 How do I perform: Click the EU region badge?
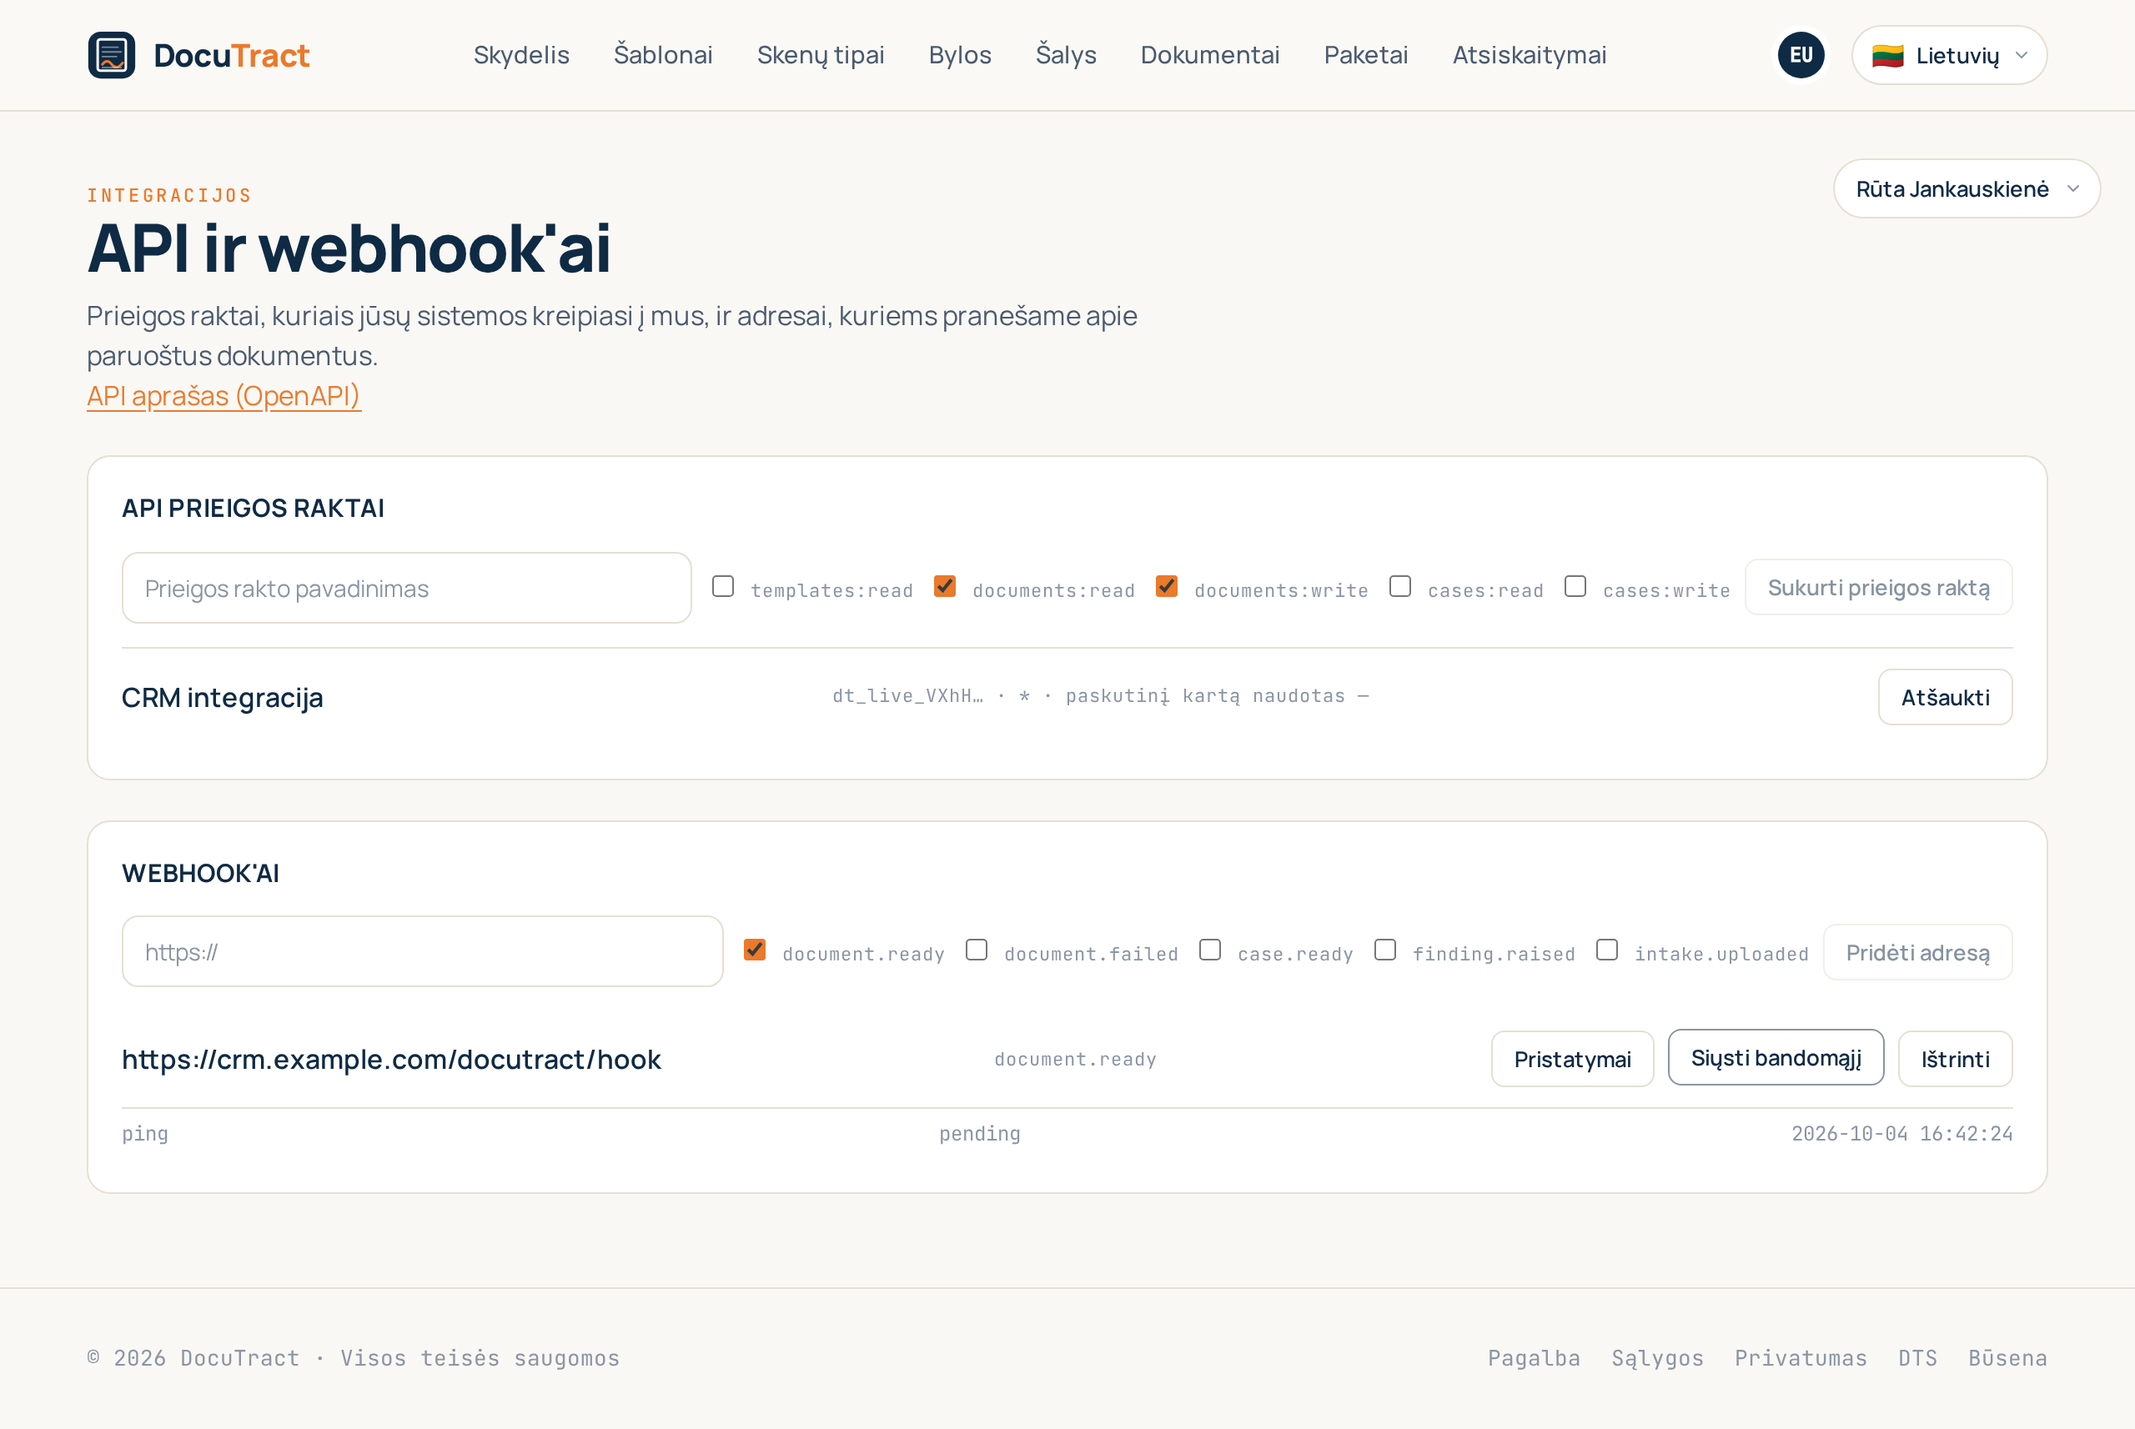pos(1801,56)
